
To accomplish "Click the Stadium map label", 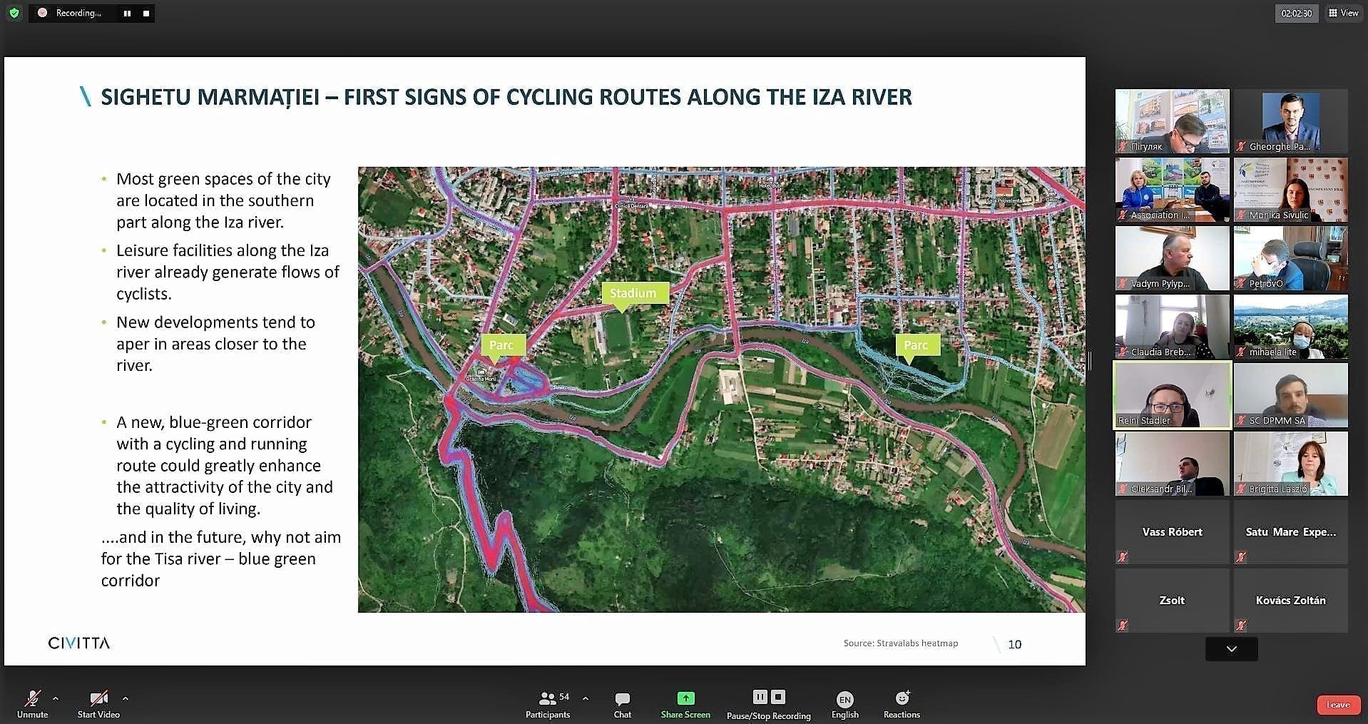I will point(634,293).
